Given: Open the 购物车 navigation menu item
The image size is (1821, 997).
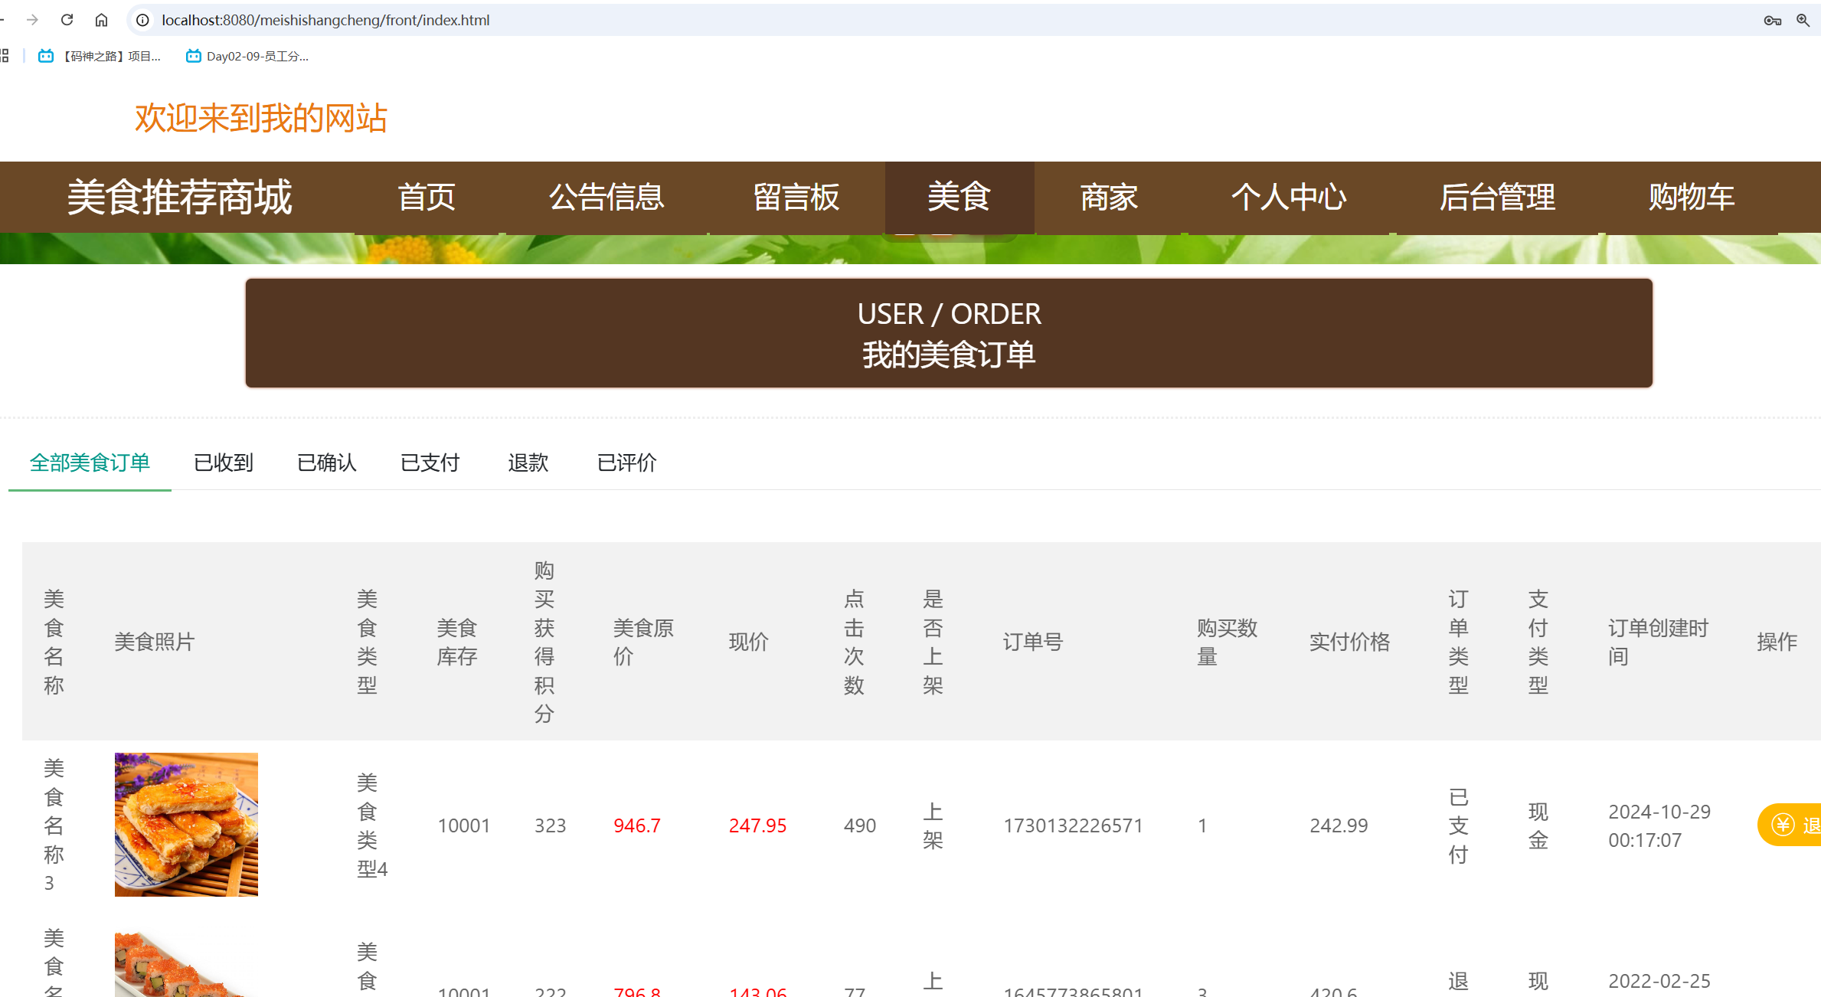Looking at the screenshot, I should (x=1689, y=198).
